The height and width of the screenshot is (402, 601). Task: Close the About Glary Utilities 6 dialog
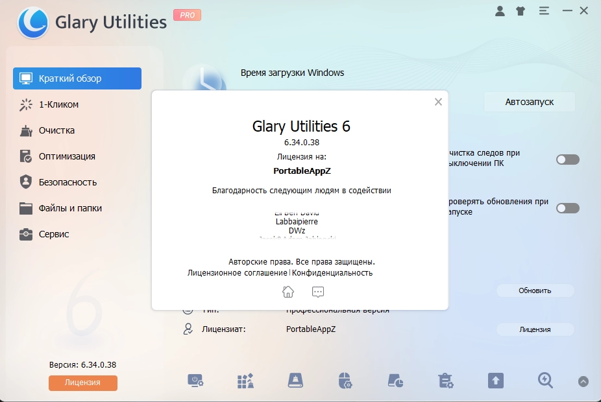coord(438,102)
